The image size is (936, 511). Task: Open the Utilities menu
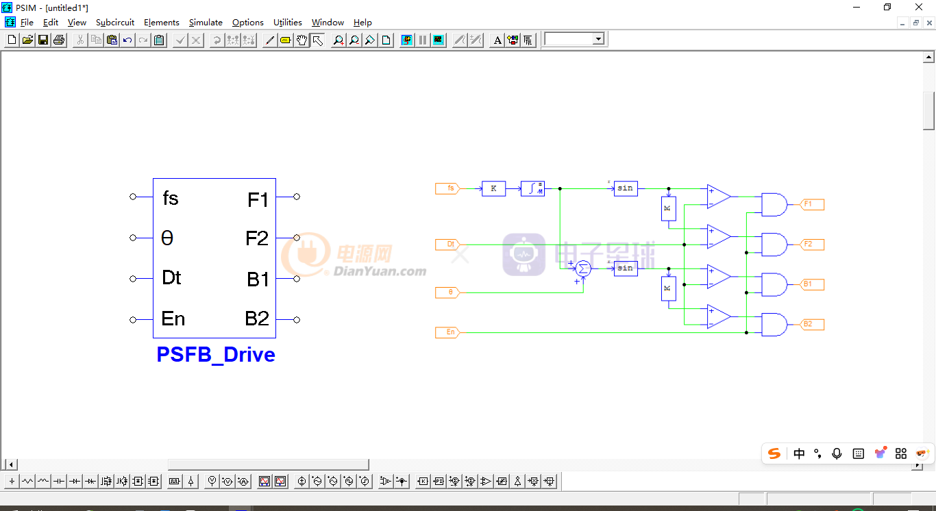(x=287, y=23)
